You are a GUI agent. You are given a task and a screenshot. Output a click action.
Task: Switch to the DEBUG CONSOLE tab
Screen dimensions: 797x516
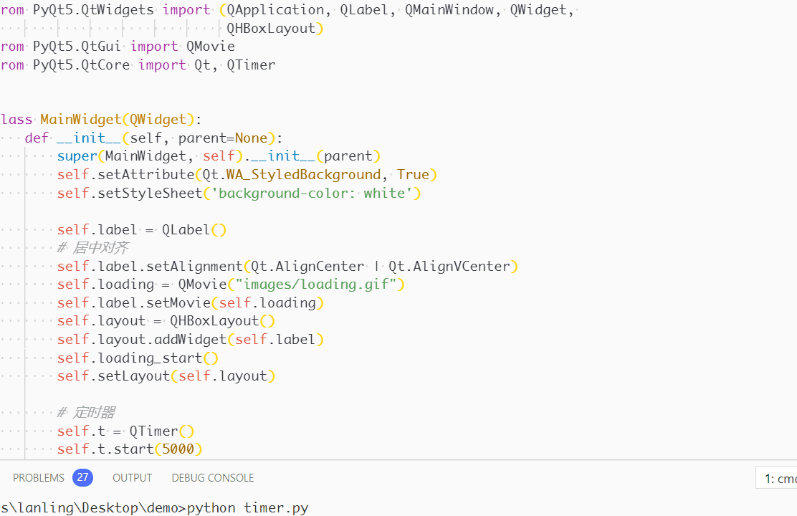point(213,477)
